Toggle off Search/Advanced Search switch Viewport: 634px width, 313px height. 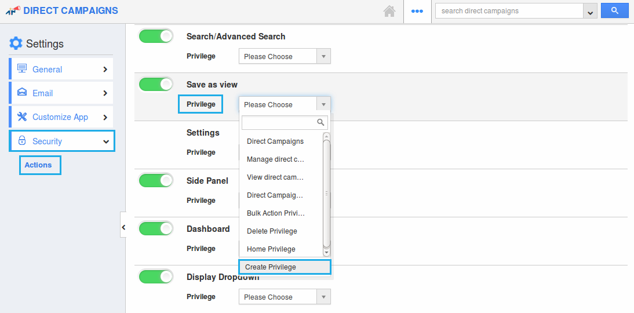156,36
